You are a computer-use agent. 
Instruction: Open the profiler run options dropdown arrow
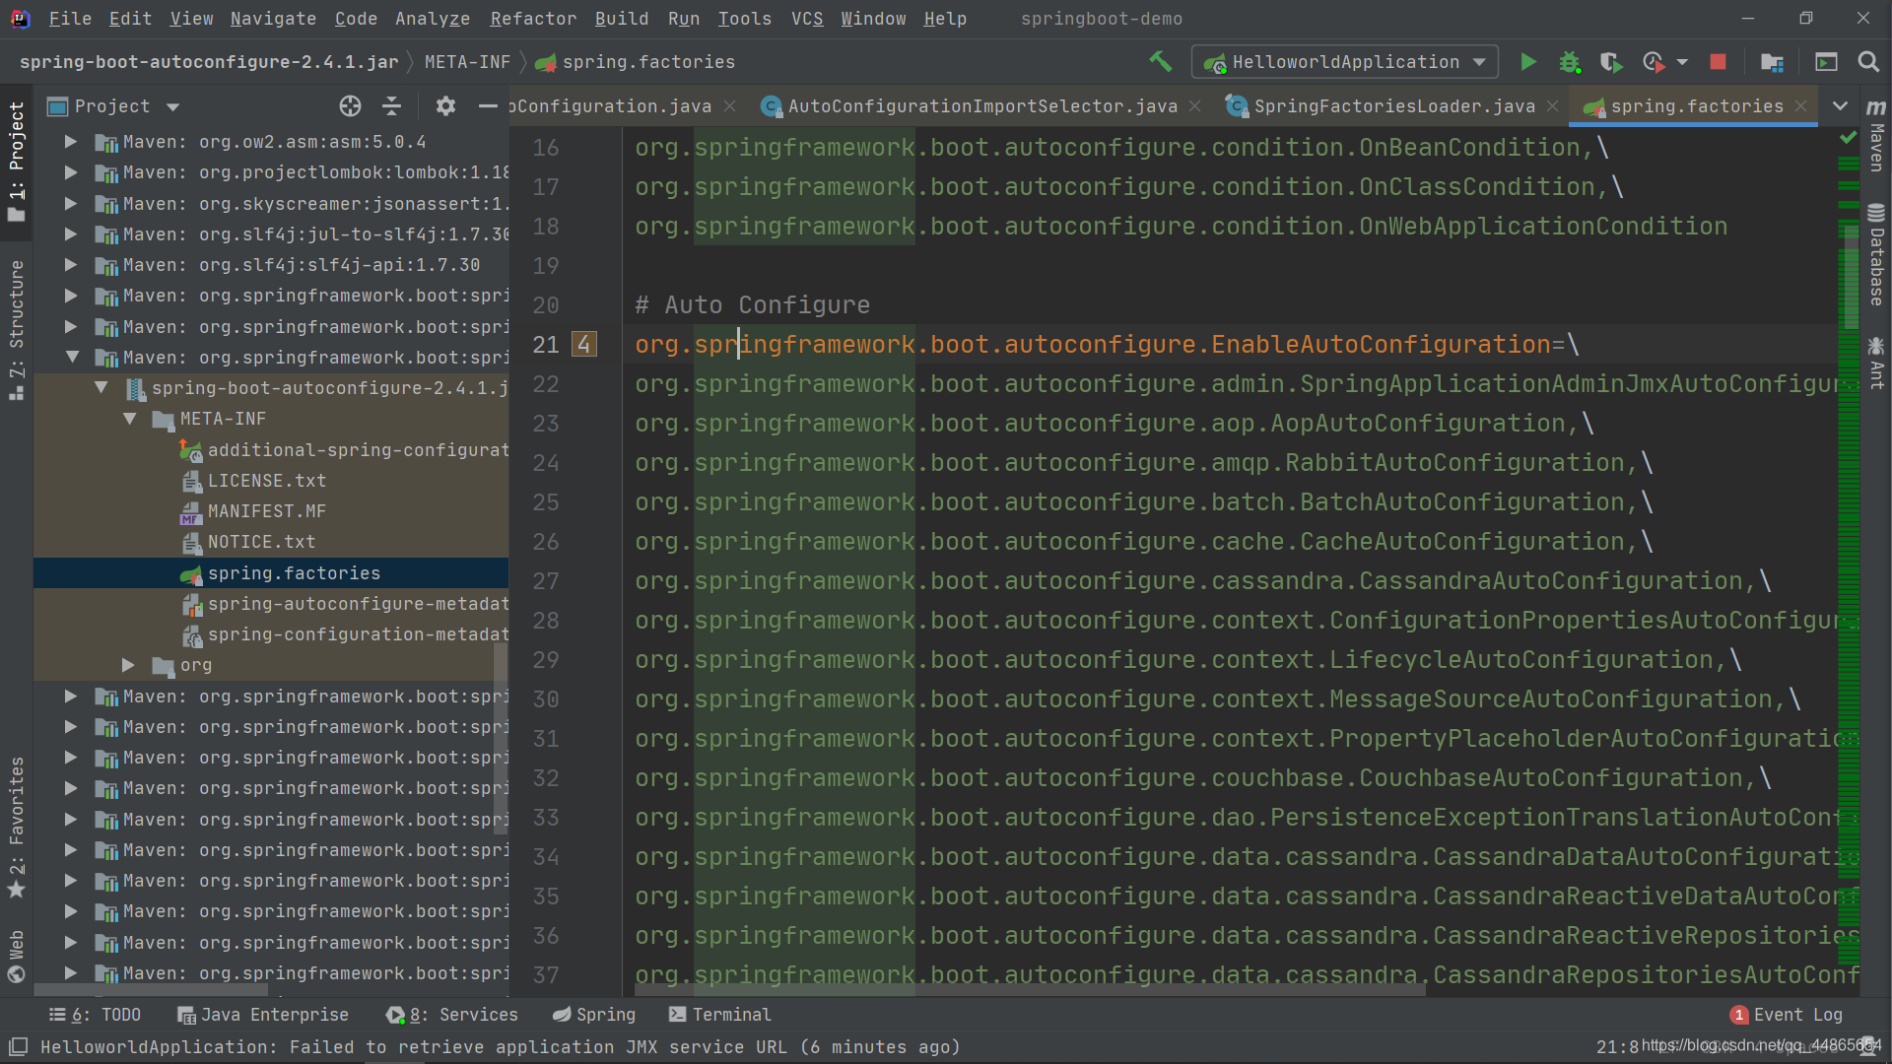coord(1682,62)
